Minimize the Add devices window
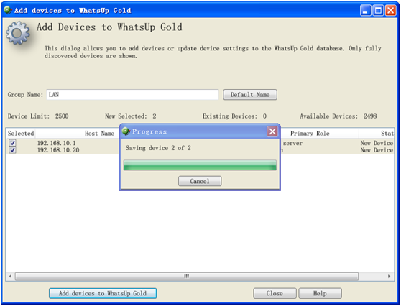Viewport: 401px width, 306px height. [366, 11]
